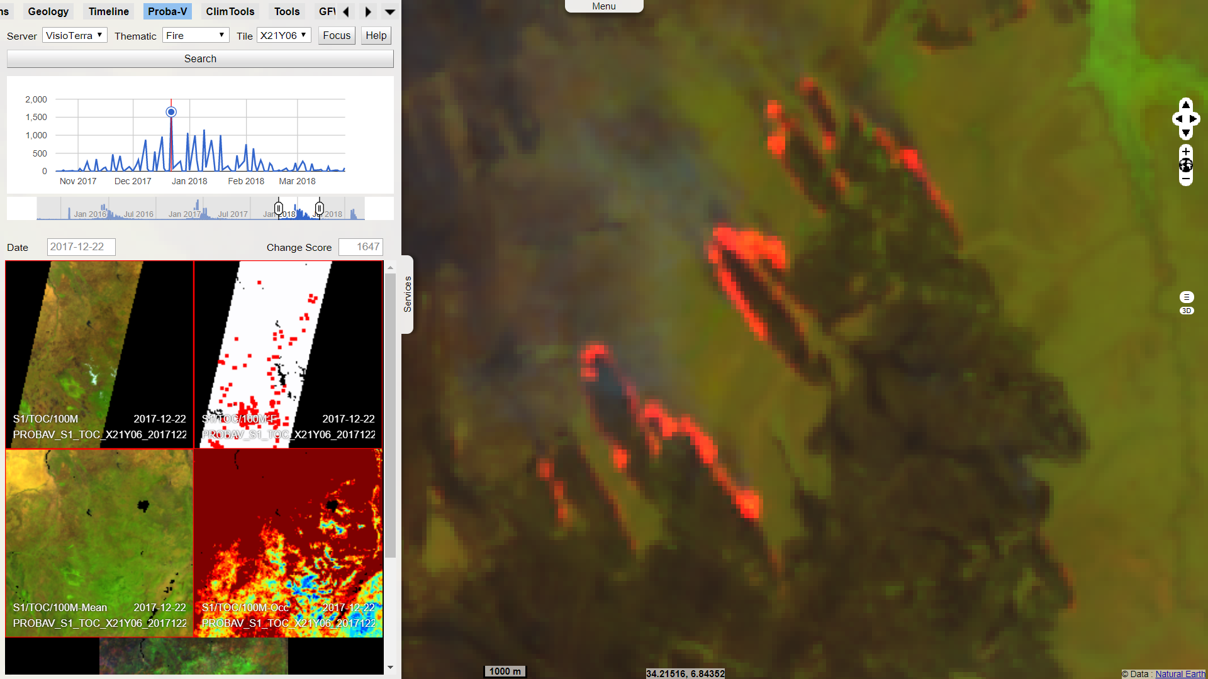
Task: Select the S1/TOC/100M-Occ thumbnail
Action: point(289,543)
